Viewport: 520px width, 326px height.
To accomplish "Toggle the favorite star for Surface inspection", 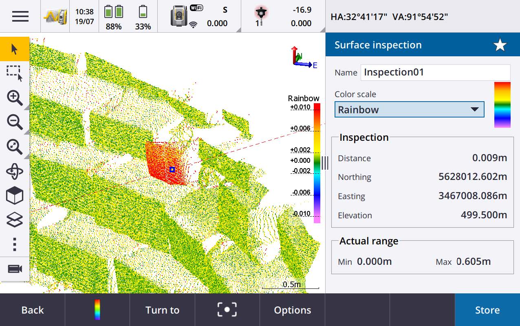I will (x=500, y=45).
